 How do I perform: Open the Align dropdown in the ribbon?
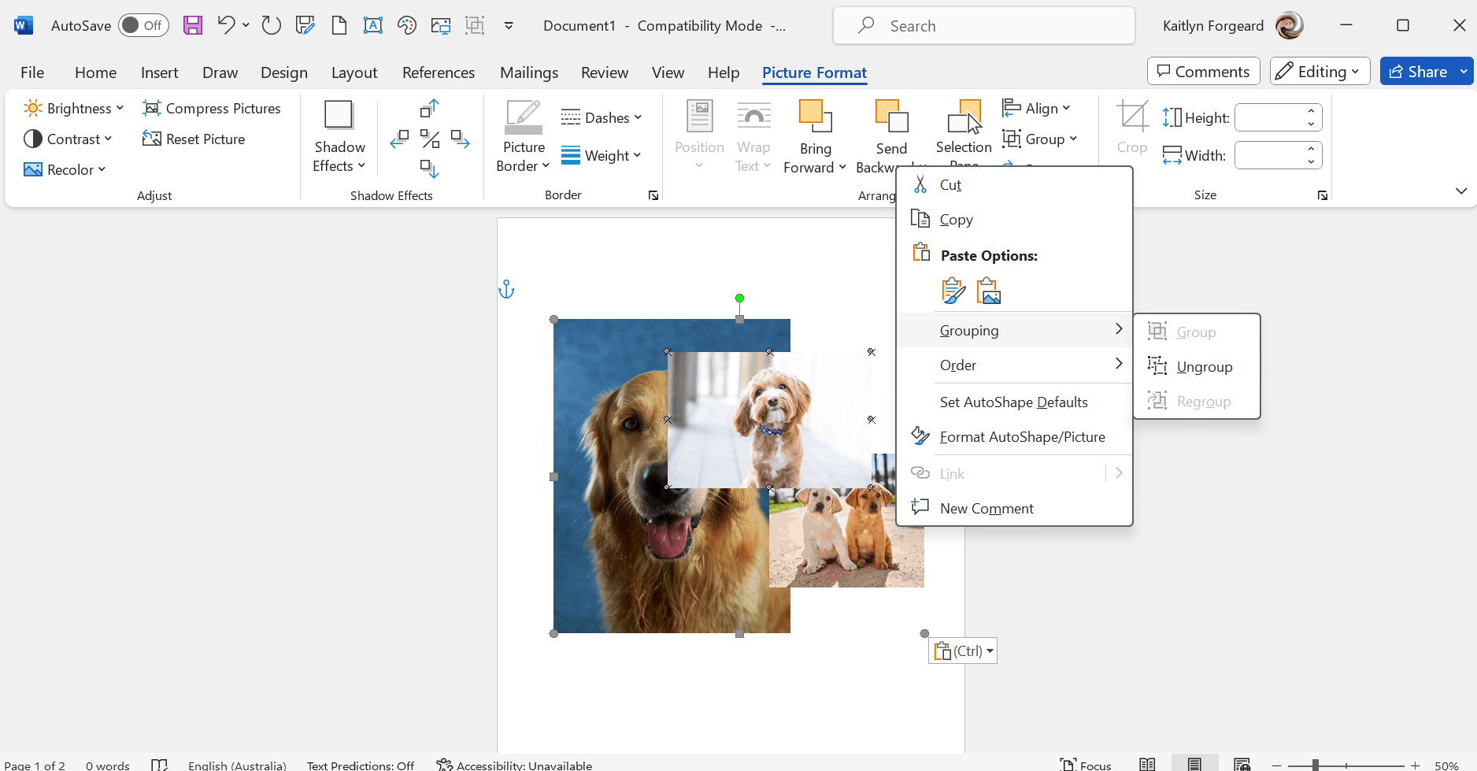[x=1036, y=108]
